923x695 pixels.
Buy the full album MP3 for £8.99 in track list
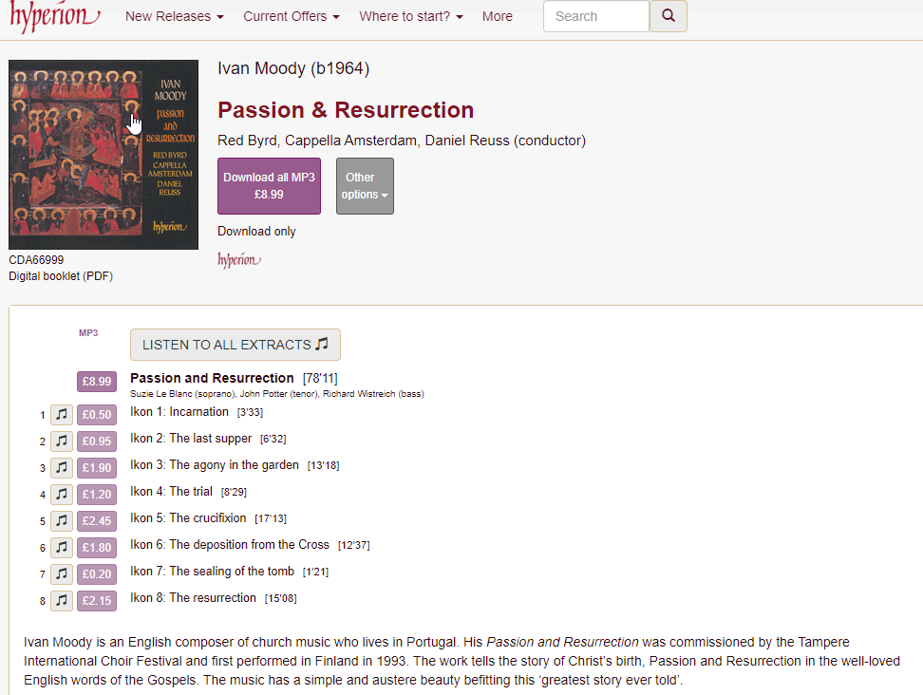97,382
